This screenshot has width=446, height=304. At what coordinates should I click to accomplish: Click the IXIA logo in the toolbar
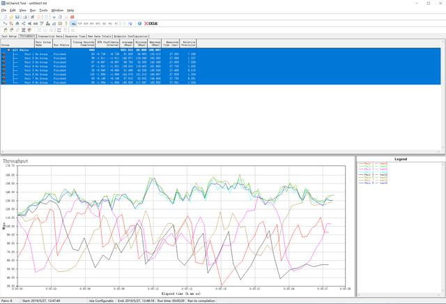pos(150,22)
